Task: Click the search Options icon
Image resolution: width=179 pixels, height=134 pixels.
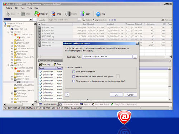Action: 83,20
